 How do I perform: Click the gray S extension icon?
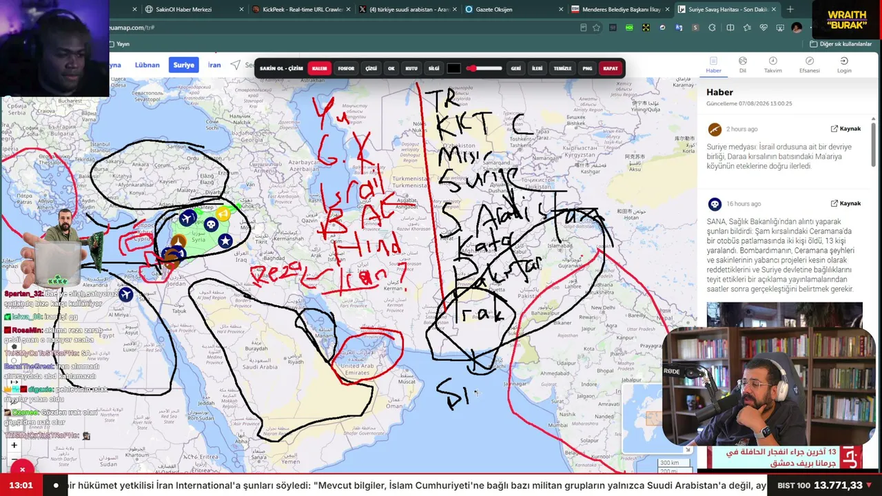tap(695, 28)
